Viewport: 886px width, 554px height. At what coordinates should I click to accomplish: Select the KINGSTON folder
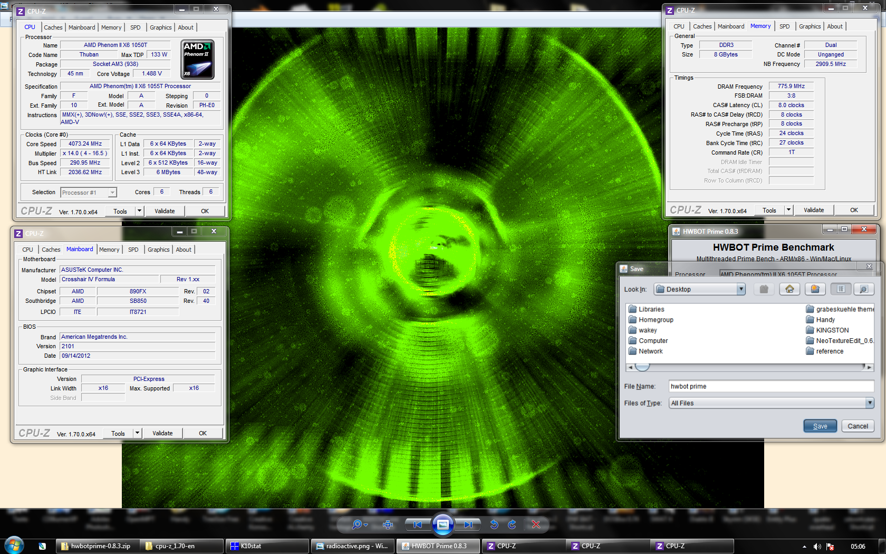pyautogui.click(x=827, y=330)
